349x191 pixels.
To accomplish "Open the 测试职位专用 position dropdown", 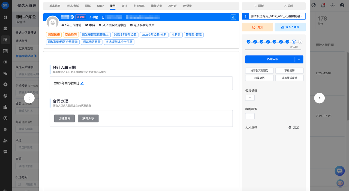I will tap(277, 16).
